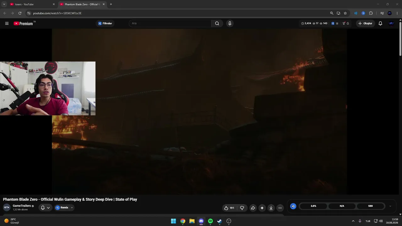This screenshot has height=226, width=402.
Task: Open the YouTube guide hamburger menu
Action: click(7, 24)
